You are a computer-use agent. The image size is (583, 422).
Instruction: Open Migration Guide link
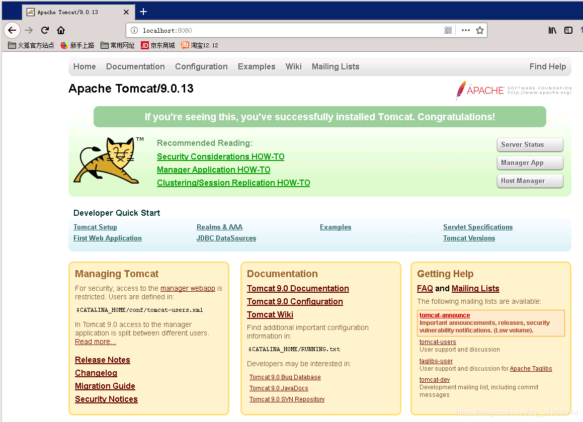105,386
